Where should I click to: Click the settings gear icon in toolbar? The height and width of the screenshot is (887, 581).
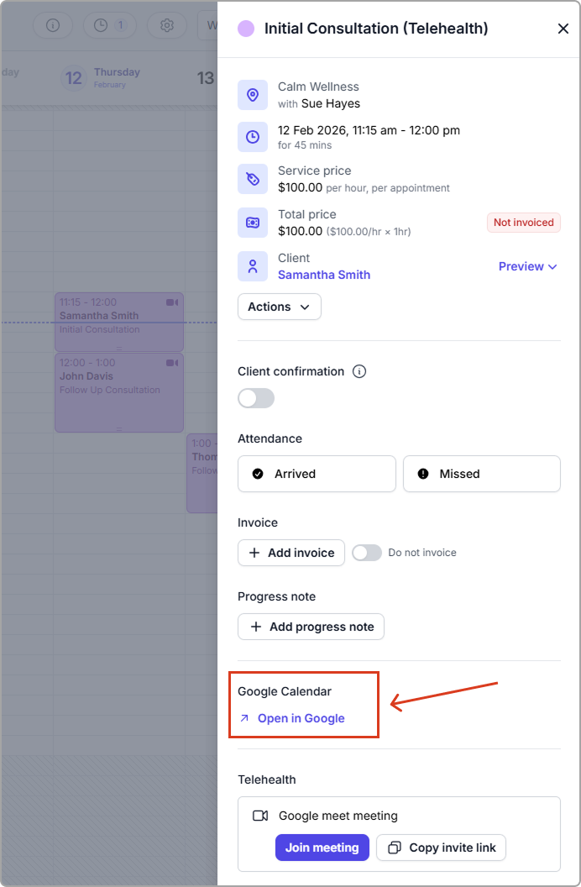(x=167, y=25)
